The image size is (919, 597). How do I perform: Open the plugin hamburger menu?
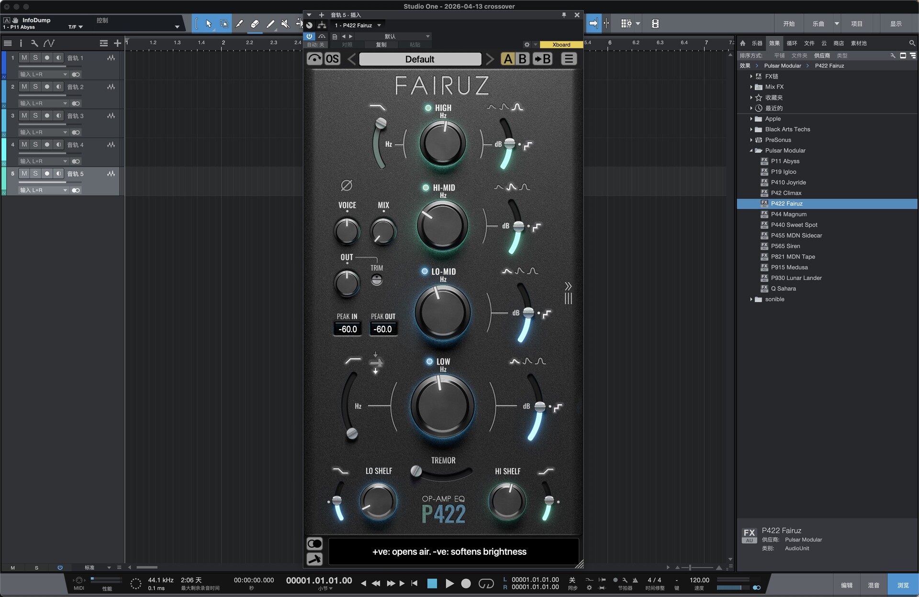click(x=569, y=59)
